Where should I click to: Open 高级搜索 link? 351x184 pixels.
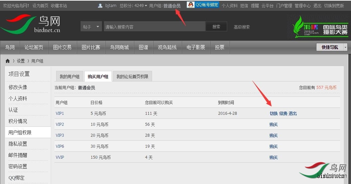[x=242, y=27]
